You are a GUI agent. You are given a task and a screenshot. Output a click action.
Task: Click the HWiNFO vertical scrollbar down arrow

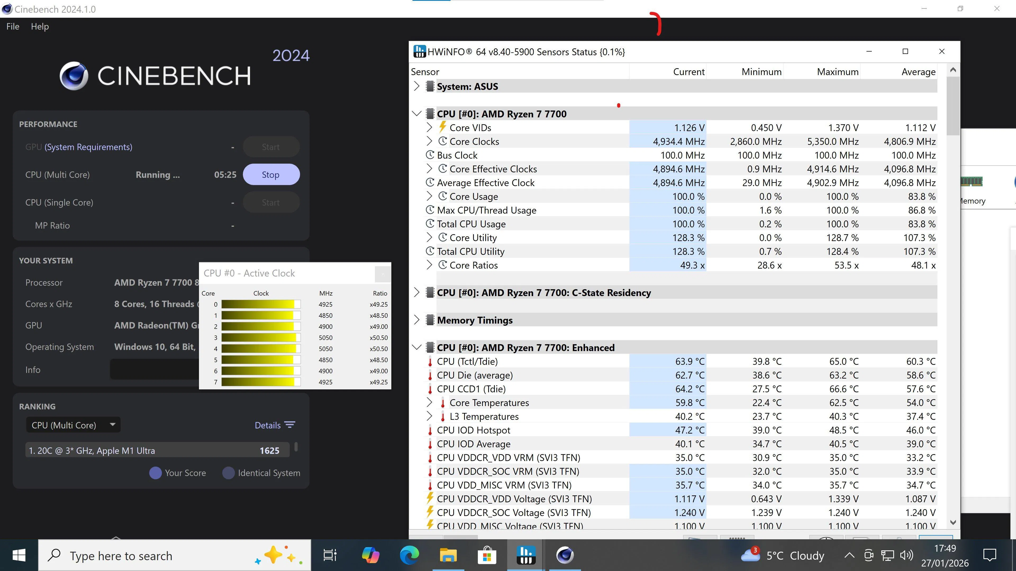(x=953, y=522)
